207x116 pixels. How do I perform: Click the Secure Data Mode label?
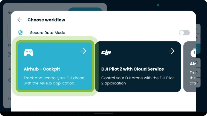(x=48, y=33)
